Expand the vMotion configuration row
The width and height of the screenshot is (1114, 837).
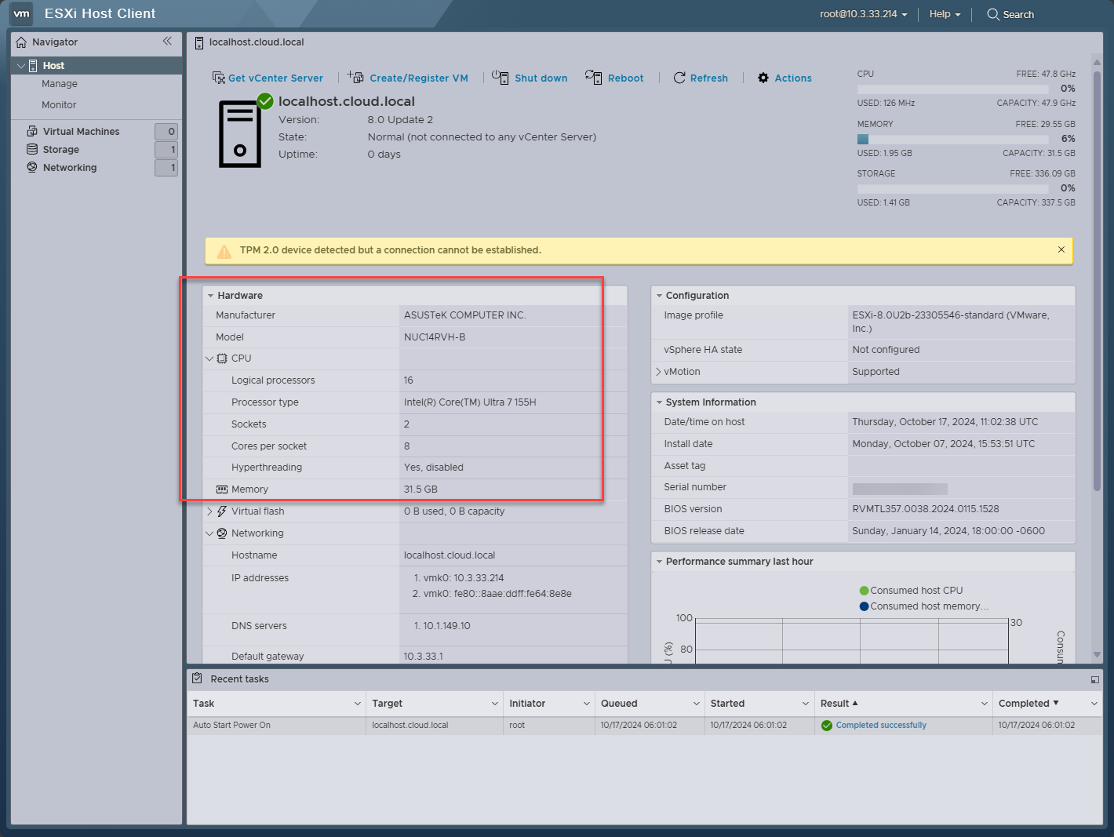[x=658, y=372]
